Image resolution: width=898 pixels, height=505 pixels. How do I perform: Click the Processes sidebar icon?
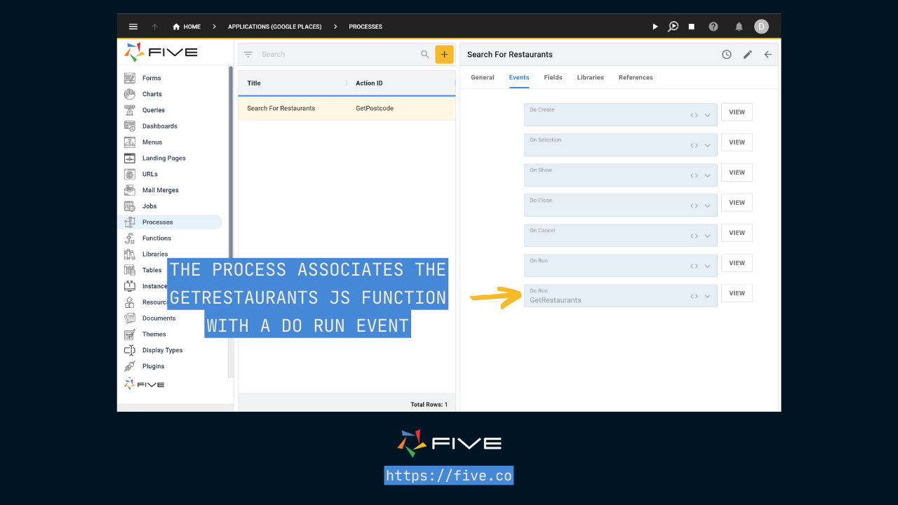130,222
